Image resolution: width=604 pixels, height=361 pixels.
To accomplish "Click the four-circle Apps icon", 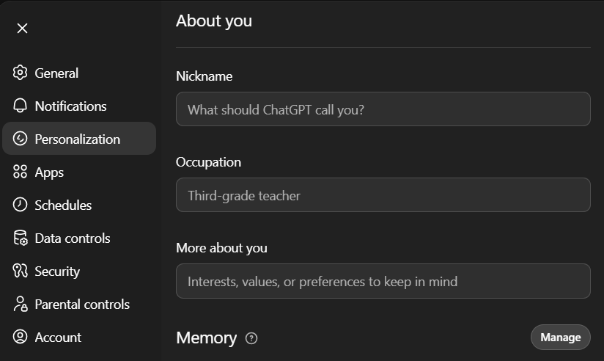I will (x=21, y=172).
